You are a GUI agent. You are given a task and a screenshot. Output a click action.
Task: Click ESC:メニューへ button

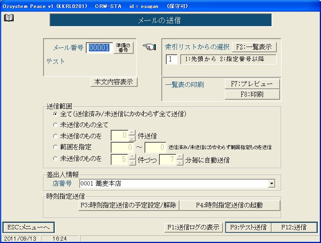coord(29,227)
